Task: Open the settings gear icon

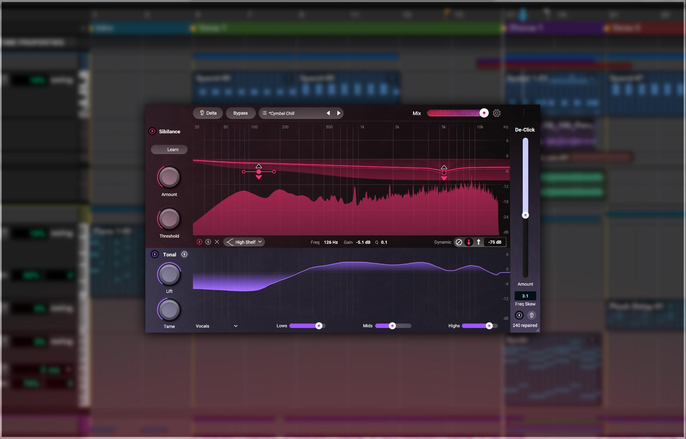Action: click(497, 113)
